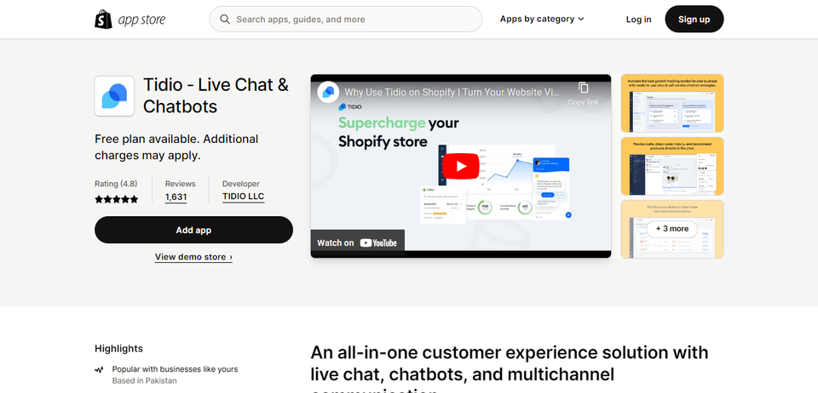Click the Popular with businesses highlight icon
This screenshot has height=393, width=818.
(x=99, y=370)
